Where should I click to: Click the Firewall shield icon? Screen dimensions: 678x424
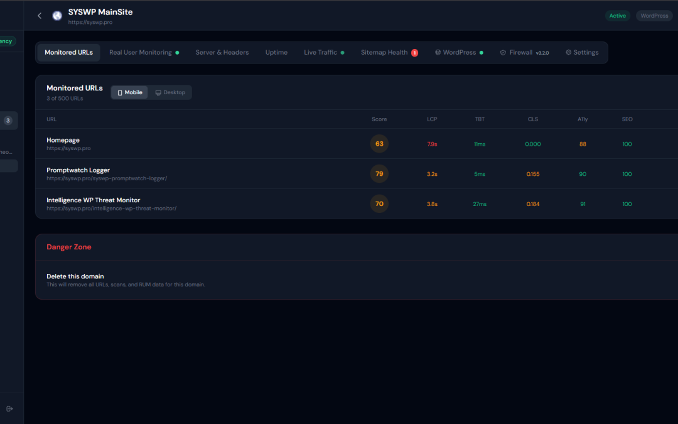click(503, 53)
